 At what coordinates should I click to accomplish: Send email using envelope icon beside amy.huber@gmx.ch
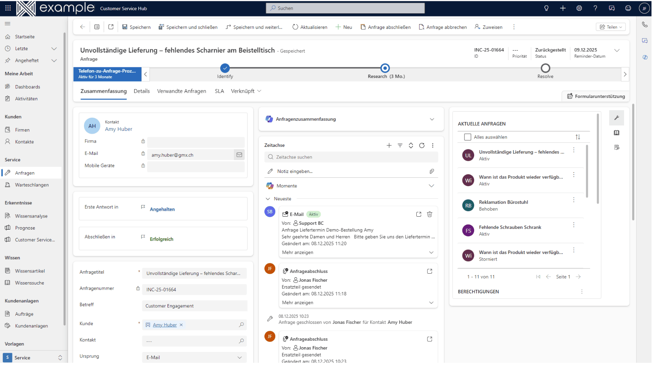coord(239,155)
